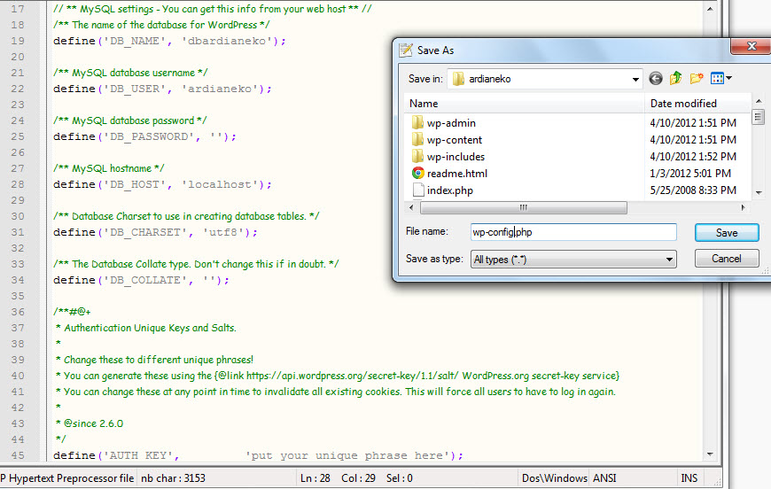Select the 'index.php' file name
The height and width of the screenshot is (489, 771).
tap(450, 190)
